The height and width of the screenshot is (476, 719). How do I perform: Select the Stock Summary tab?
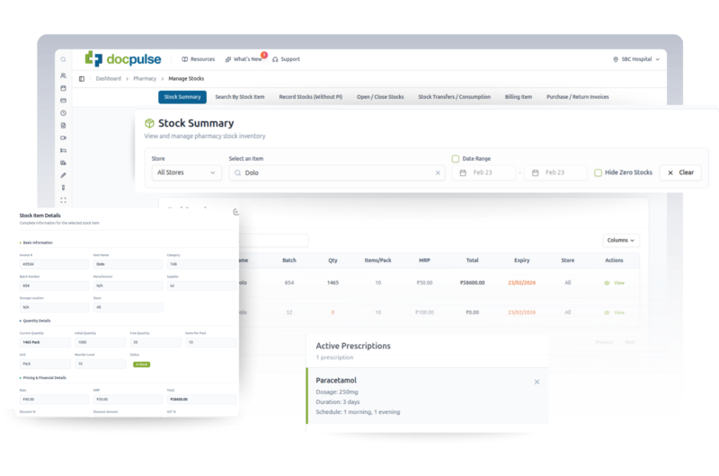[x=182, y=97]
